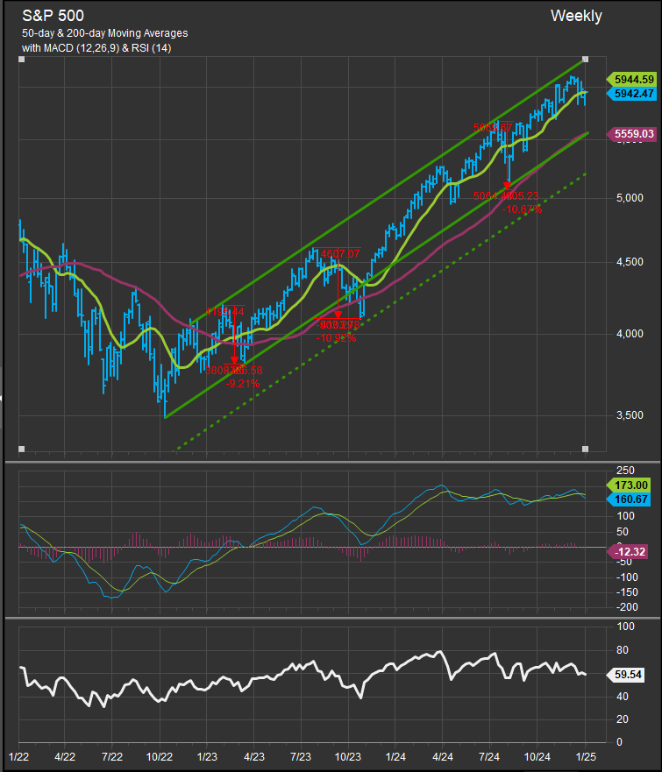The height and width of the screenshot is (772, 662).
Task: Click the 10/23 date axis label
Action: (348, 756)
